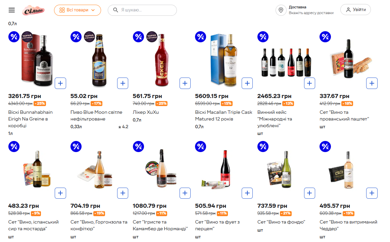This screenshot has height=242, width=390.
Task: Add Bunnahabhain whisky to cart
Action: 60,83
